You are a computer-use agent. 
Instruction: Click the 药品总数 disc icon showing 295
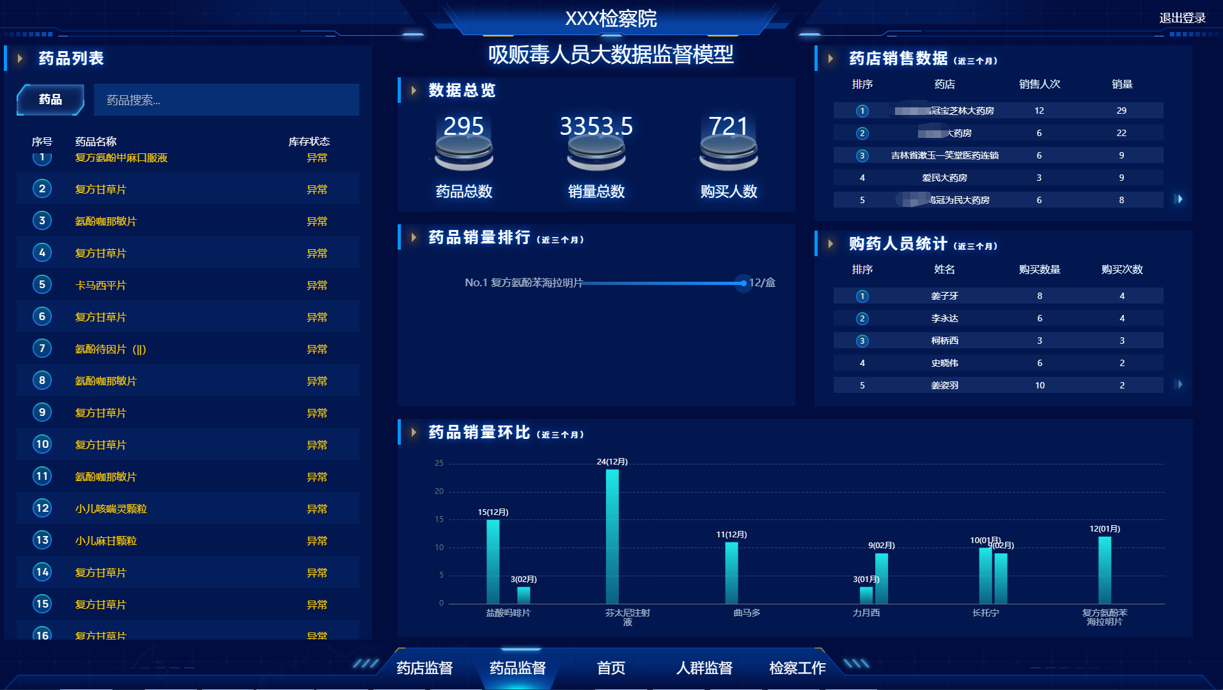tap(463, 153)
